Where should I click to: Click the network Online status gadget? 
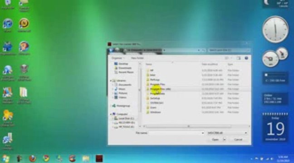[275, 99]
